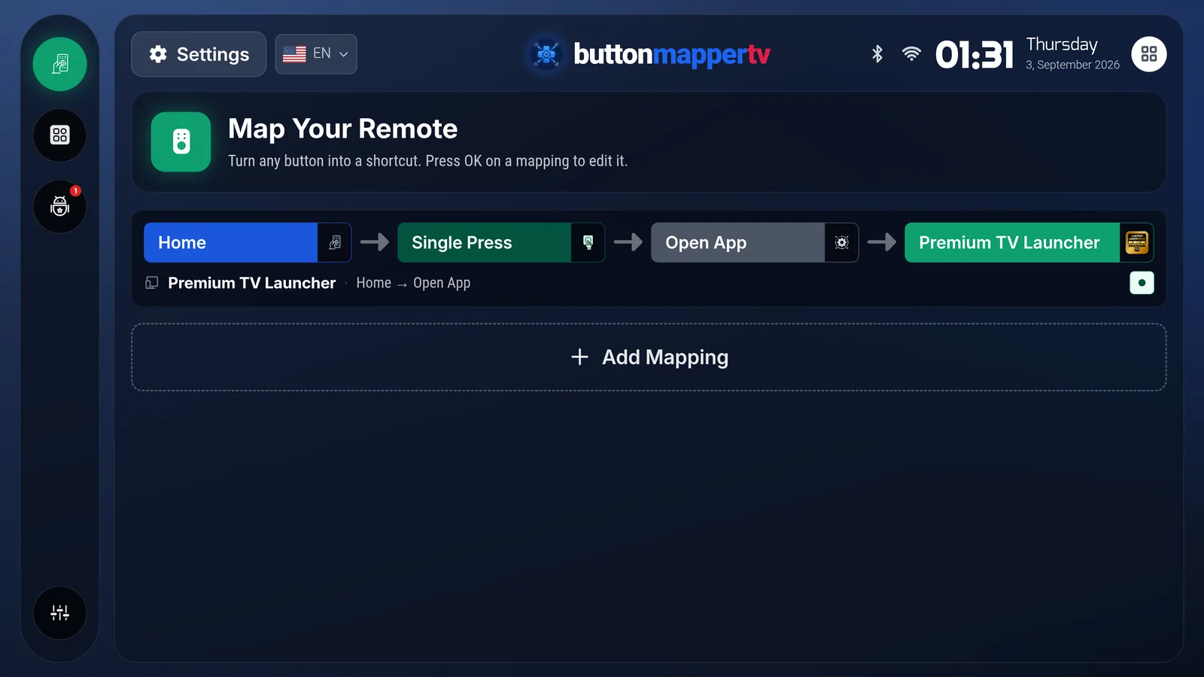1204x677 pixels.
Task: Click the Premium TV Launcher mapping title
Action: tap(252, 283)
